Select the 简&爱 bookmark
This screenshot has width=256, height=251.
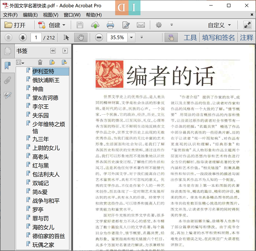(40, 192)
